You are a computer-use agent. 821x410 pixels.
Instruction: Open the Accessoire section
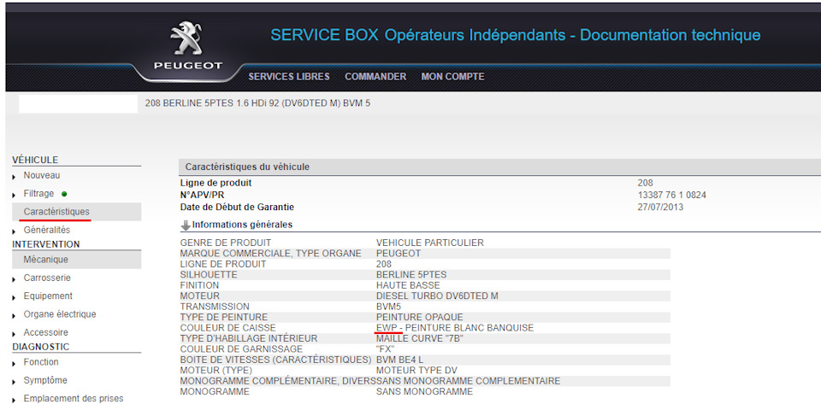(45, 332)
